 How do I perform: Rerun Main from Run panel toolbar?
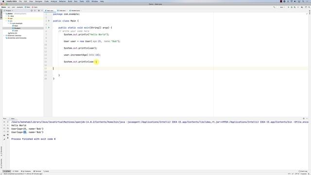(x=4, y=122)
